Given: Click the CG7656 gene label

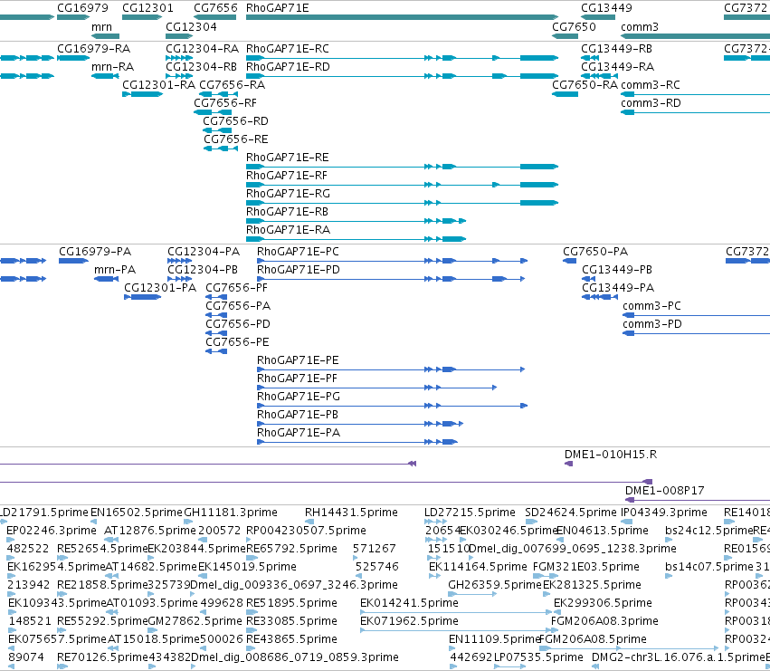Looking at the screenshot, I should pos(215,8).
